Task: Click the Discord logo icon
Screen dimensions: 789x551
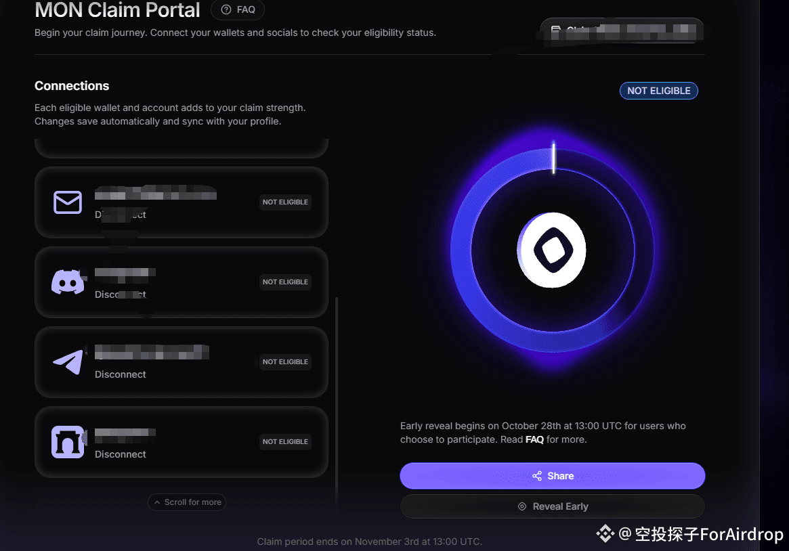Action: (68, 282)
